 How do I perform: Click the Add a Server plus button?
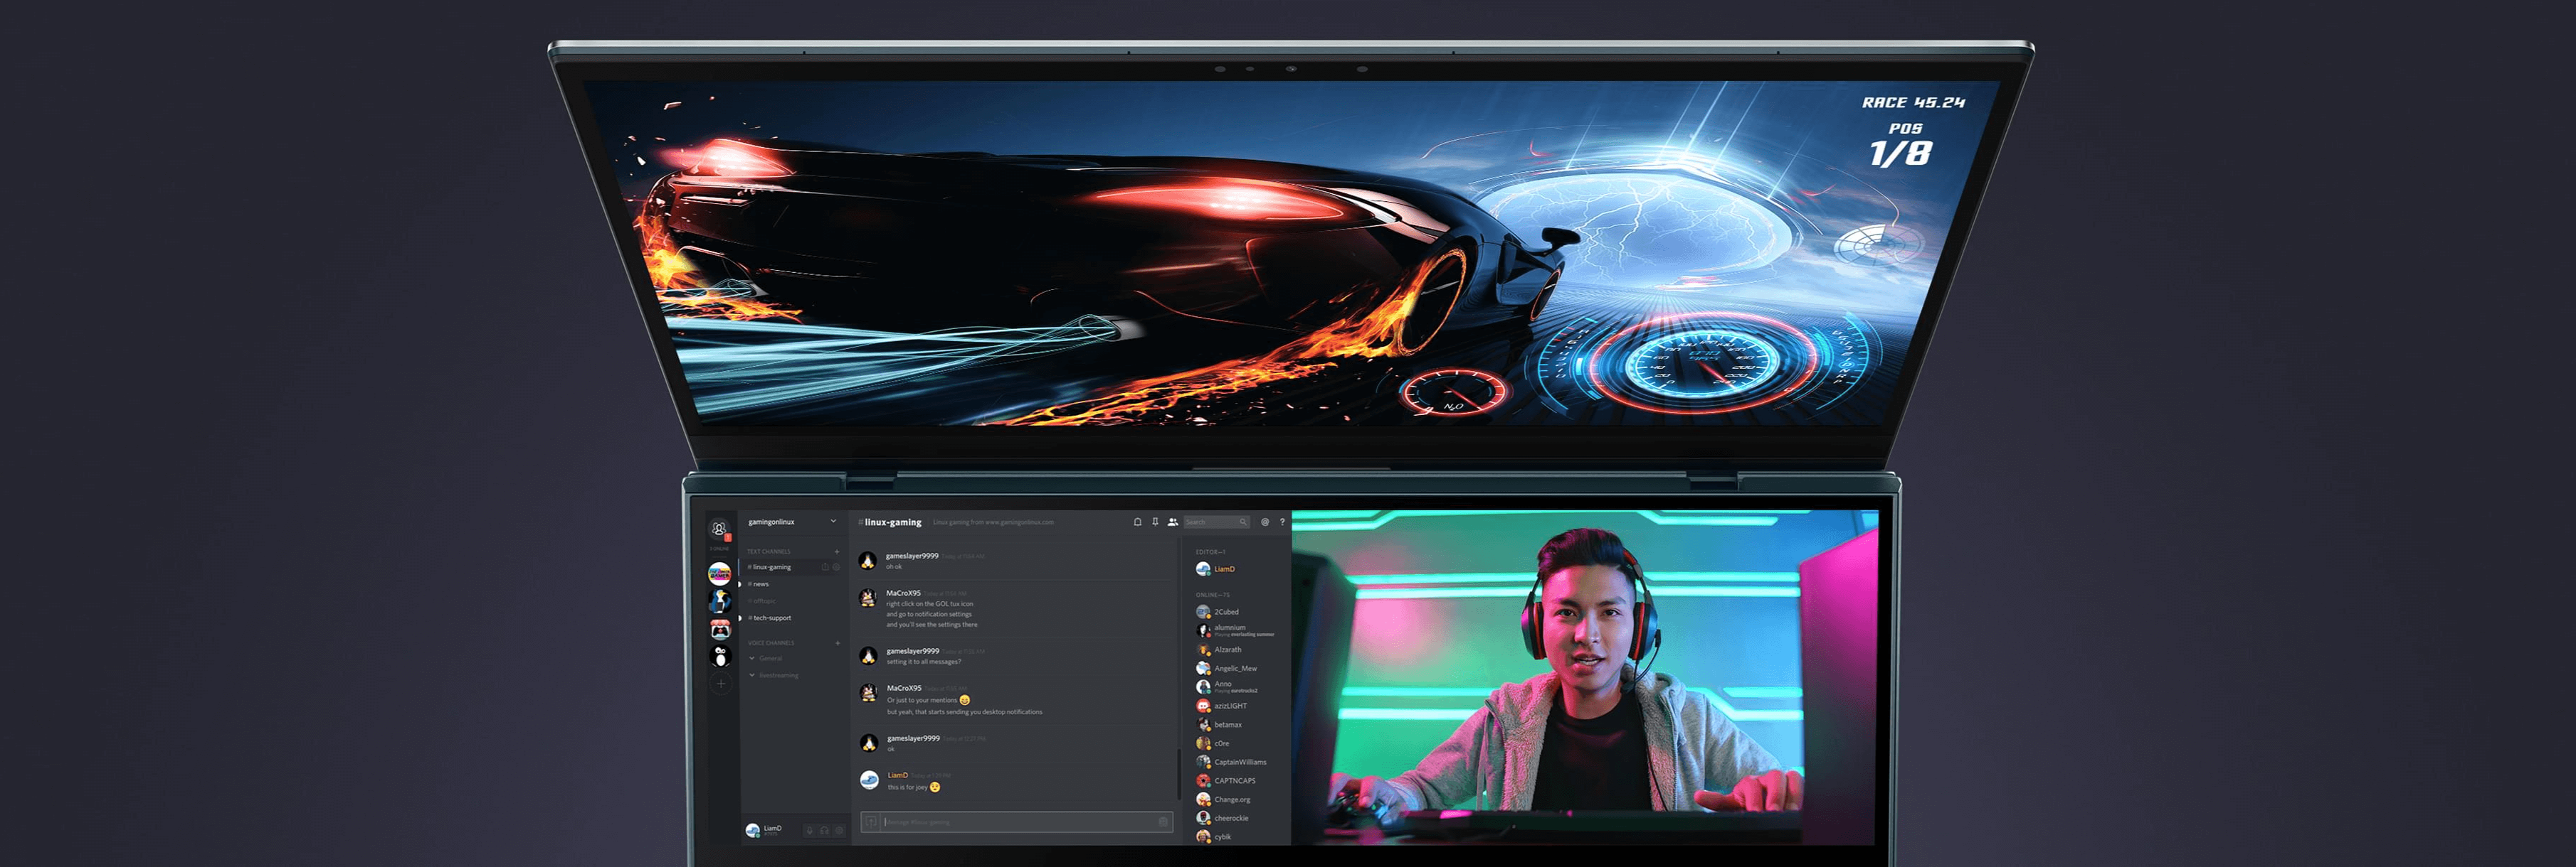coord(721,684)
